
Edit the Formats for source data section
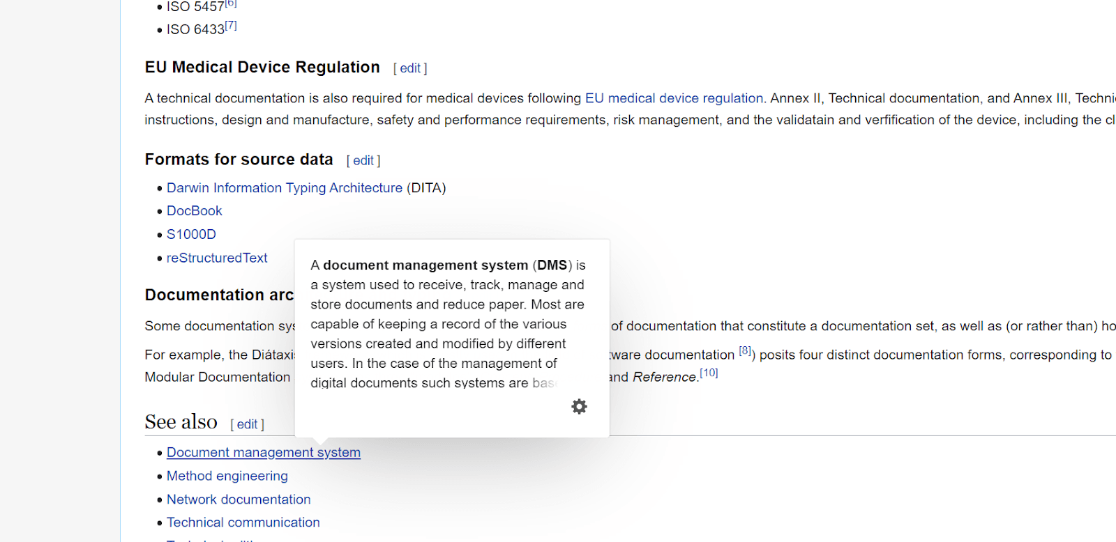363,160
